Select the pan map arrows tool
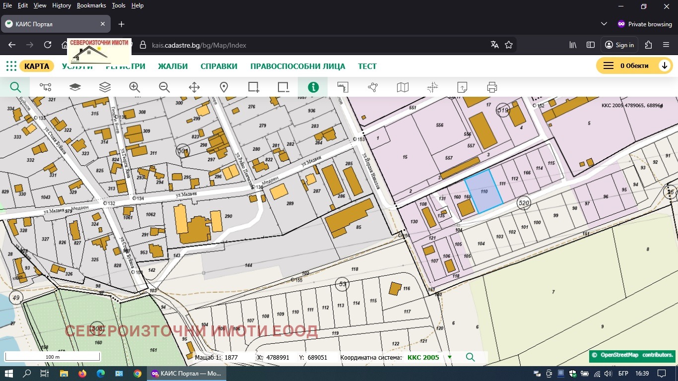The image size is (678, 381). [x=194, y=87]
